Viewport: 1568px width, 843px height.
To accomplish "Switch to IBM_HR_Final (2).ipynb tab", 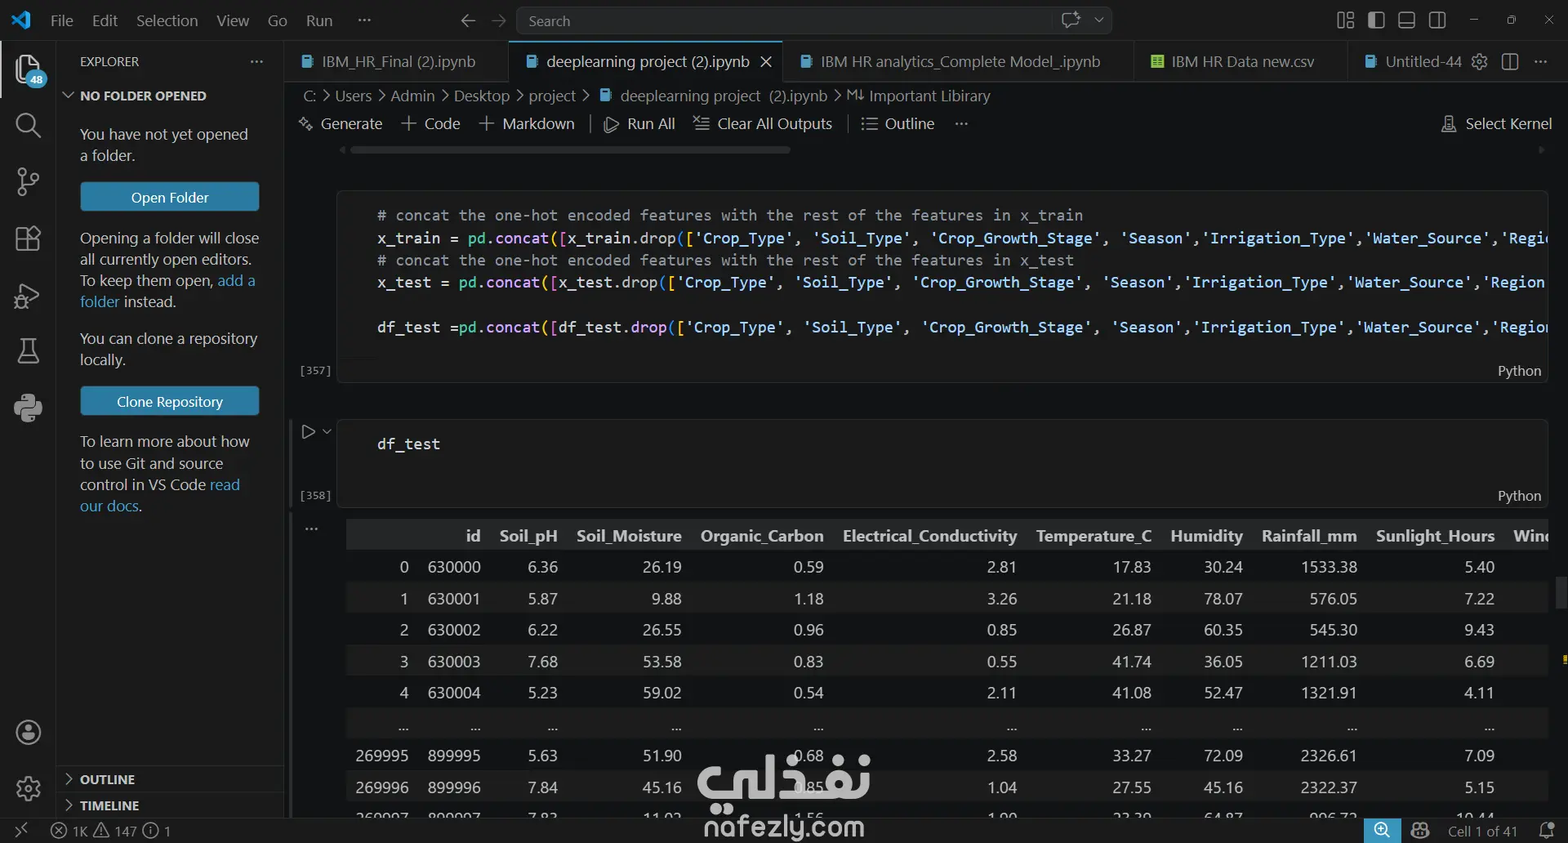I will (397, 61).
